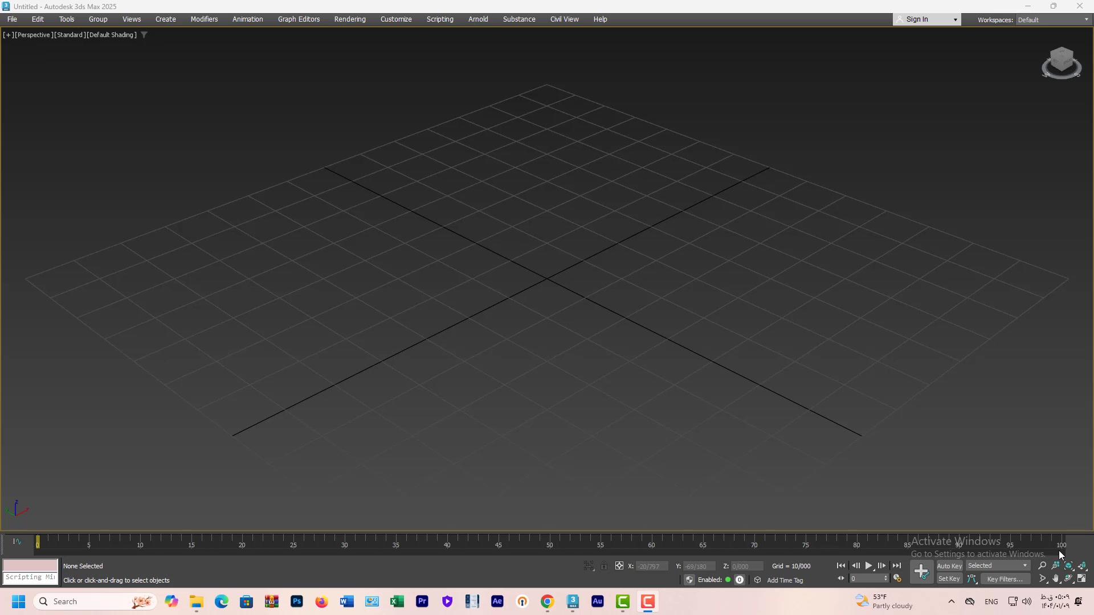This screenshot has height=615, width=1094.
Task: Click Zoom Extents All Selected icon
Action: click(x=1082, y=565)
